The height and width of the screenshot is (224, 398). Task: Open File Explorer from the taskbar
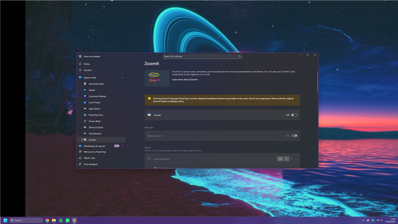(x=54, y=220)
